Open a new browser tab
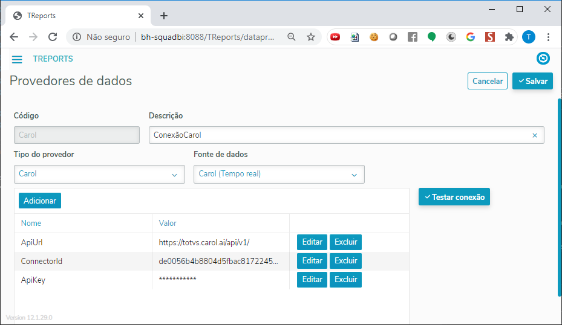 coord(164,16)
